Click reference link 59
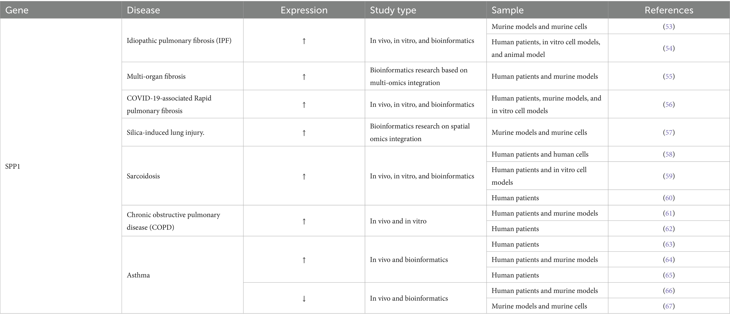730x318 pixels. [x=669, y=176]
